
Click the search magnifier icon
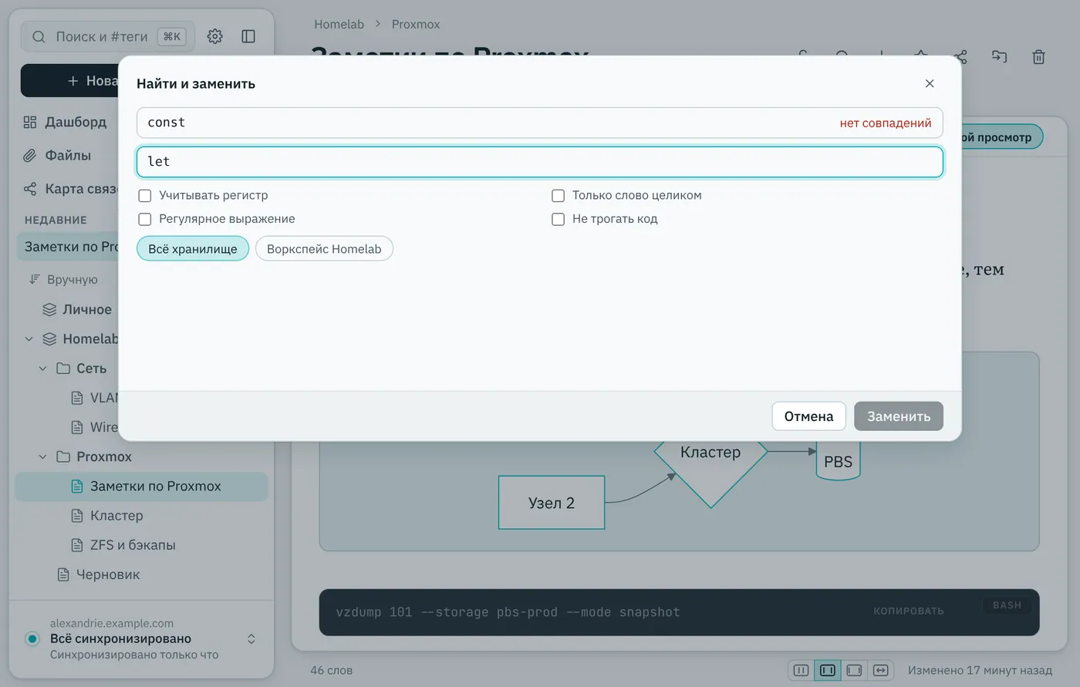[x=39, y=36]
